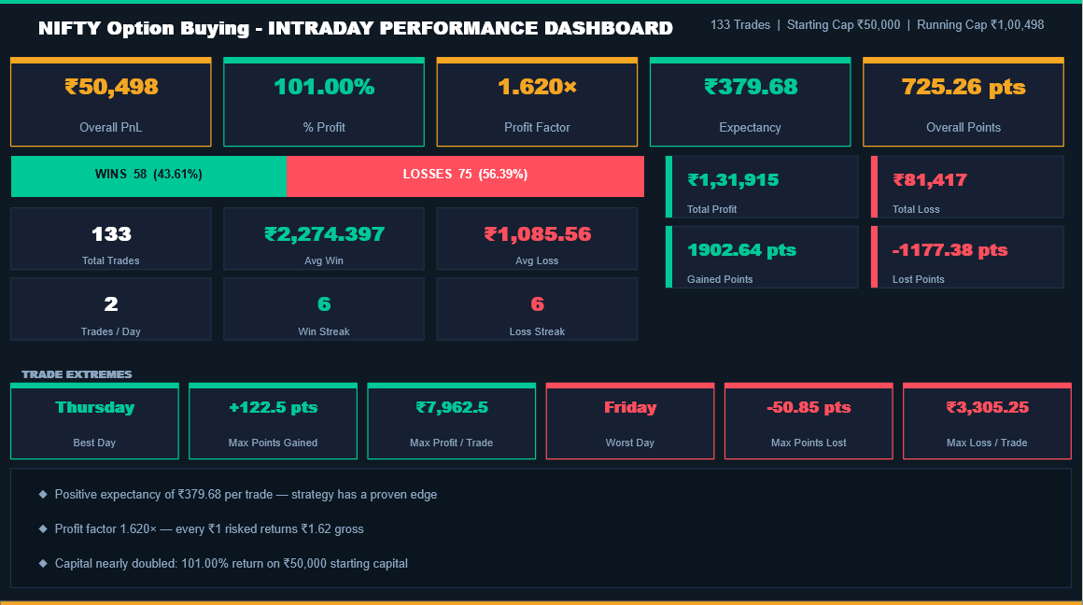Viewport: 1083px width, 605px height.
Task: Click the NIFTY Option Buying dashboard title
Action: [x=355, y=28]
